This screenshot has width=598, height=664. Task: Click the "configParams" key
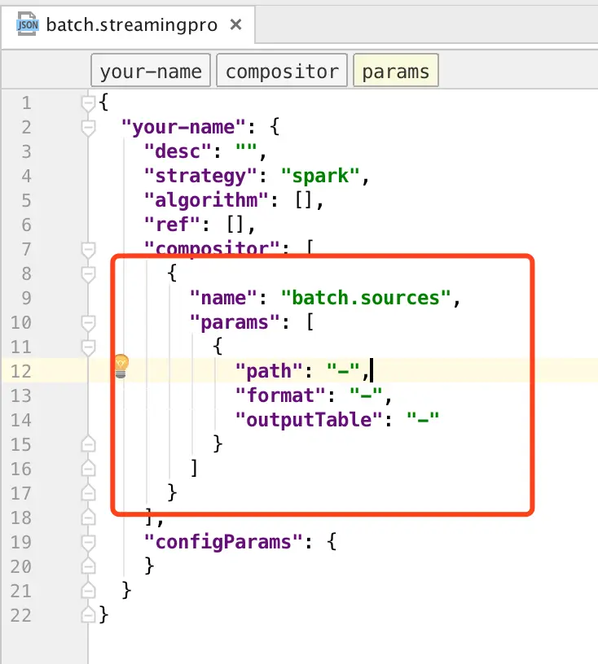pyautogui.click(x=223, y=542)
